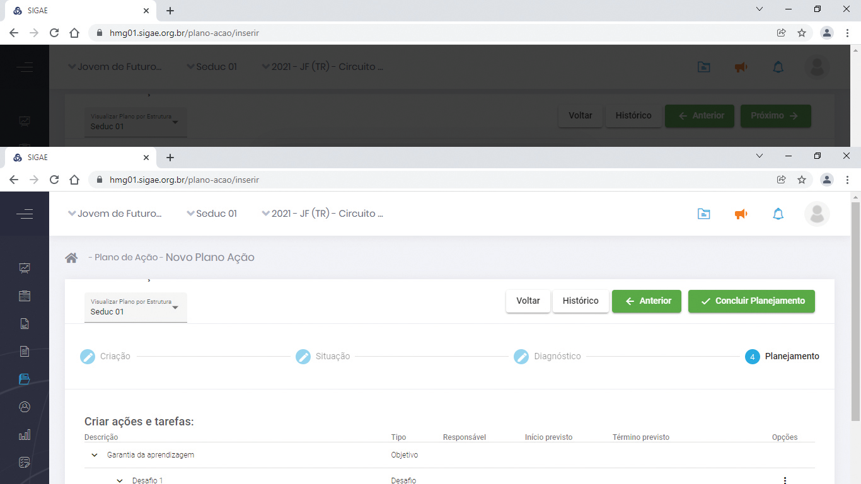Image resolution: width=861 pixels, height=484 pixels.
Task: Open the megaphone icon in the background window
Action: coord(741,67)
